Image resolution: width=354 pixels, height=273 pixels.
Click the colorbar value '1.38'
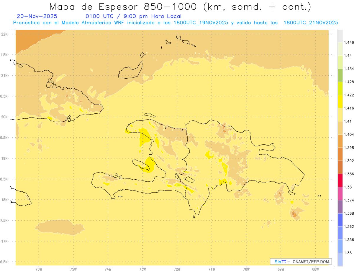(348, 187)
